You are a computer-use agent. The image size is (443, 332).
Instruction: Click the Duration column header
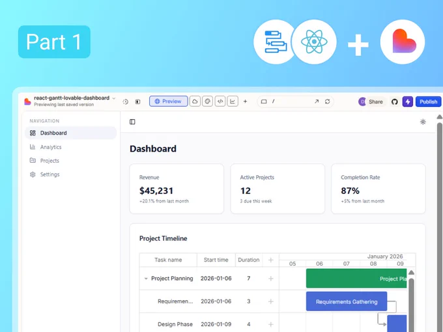(249, 260)
